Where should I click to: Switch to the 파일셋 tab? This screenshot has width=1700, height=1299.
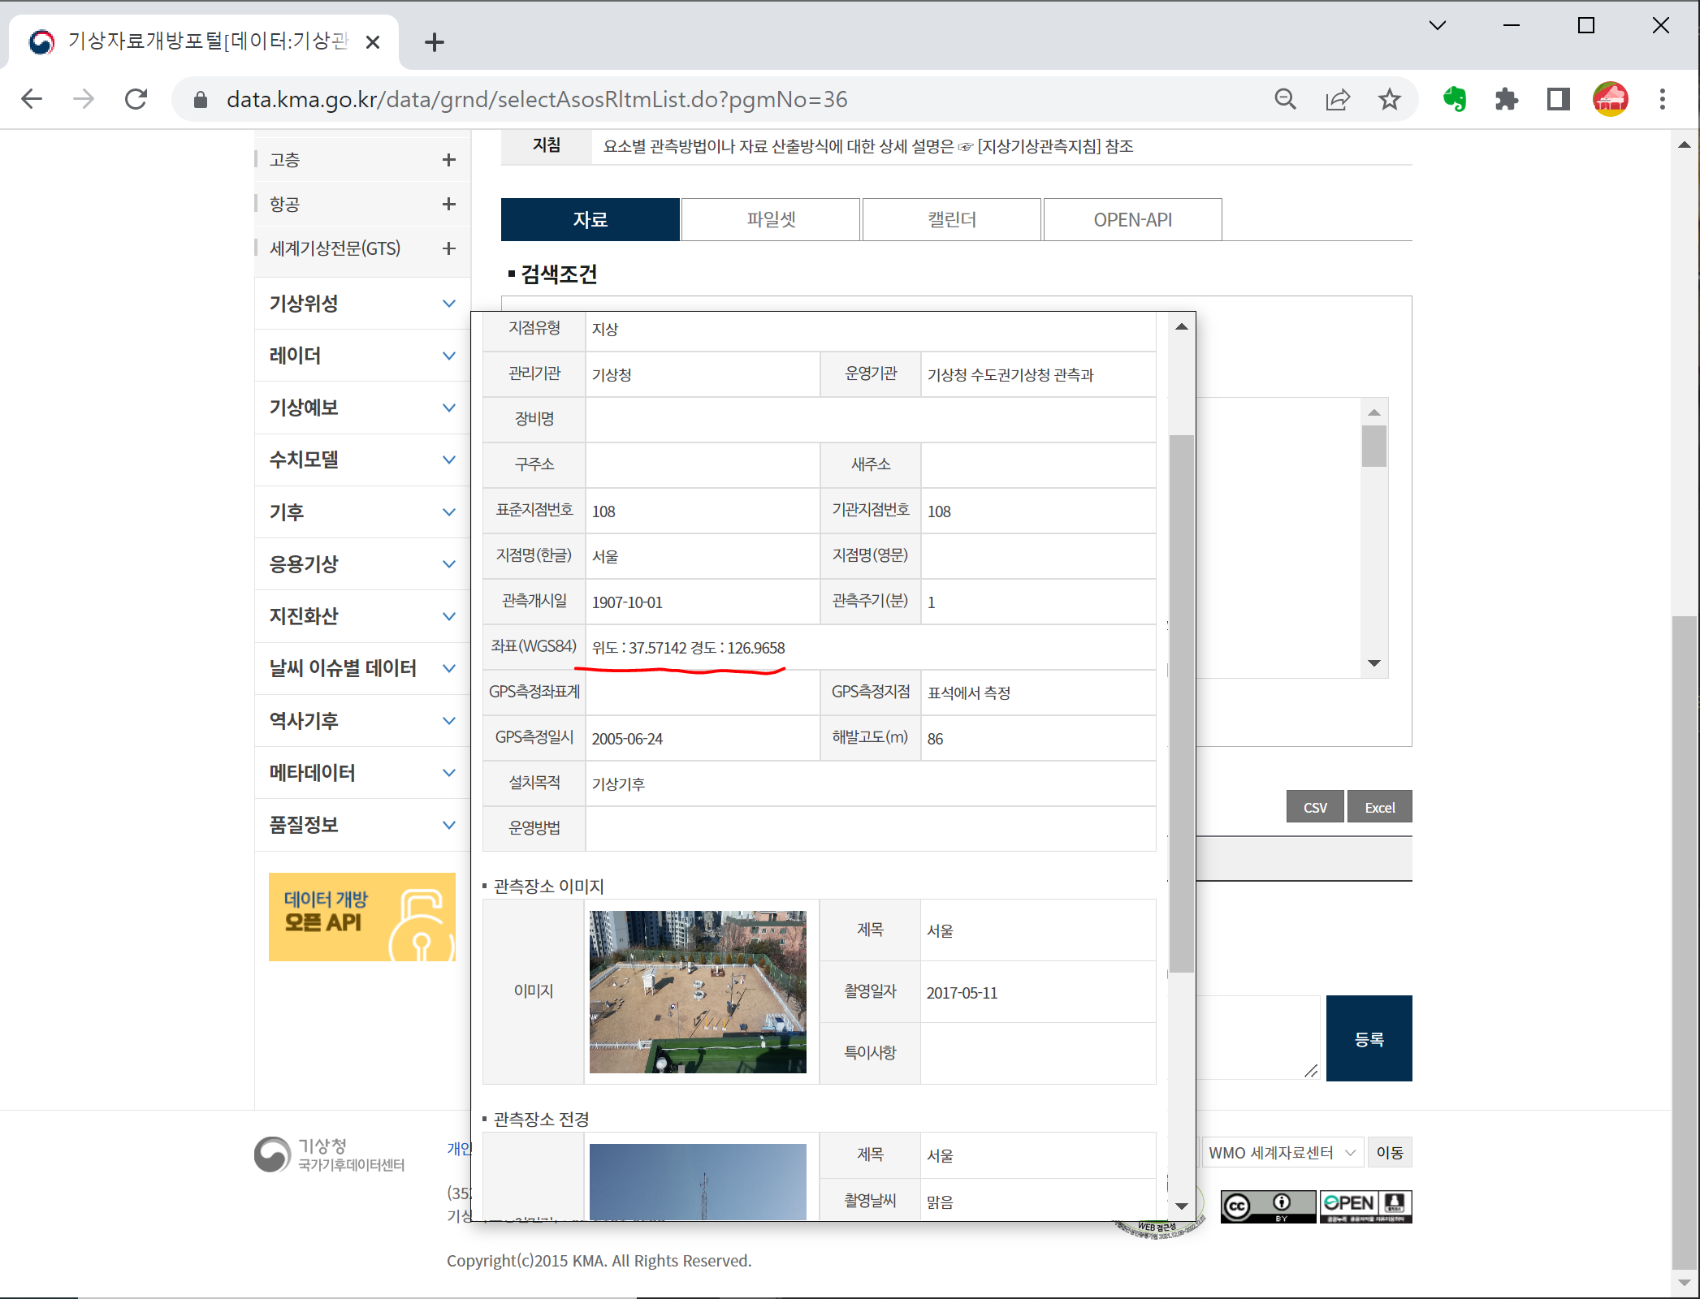coord(771,219)
